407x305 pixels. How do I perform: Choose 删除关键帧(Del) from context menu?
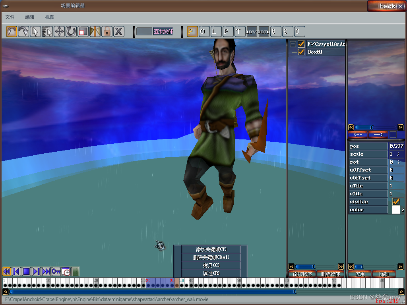click(211, 257)
